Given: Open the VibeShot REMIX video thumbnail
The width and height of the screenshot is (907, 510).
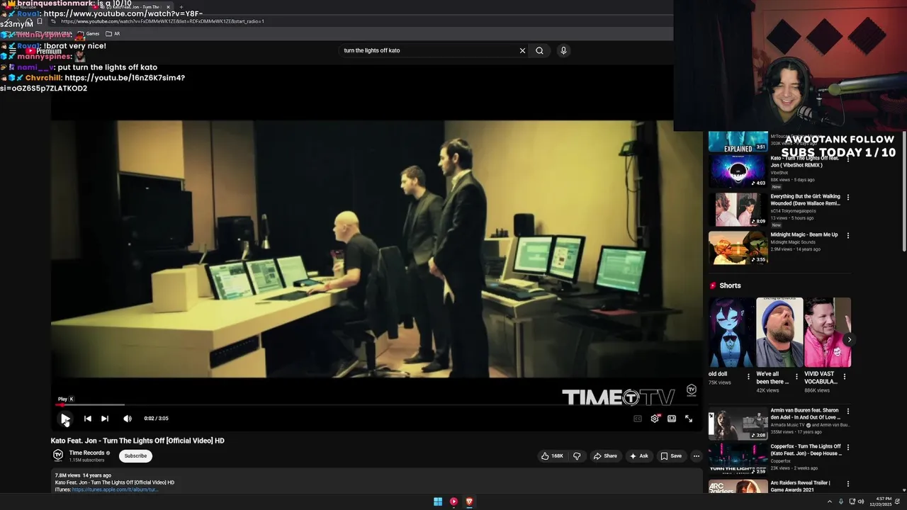Looking at the screenshot, I should [x=738, y=171].
